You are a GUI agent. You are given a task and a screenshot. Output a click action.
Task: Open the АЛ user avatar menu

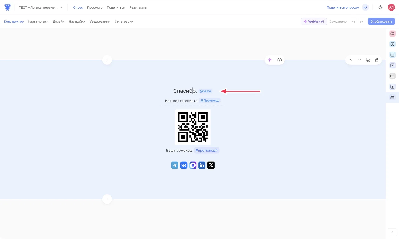(391, 7)
